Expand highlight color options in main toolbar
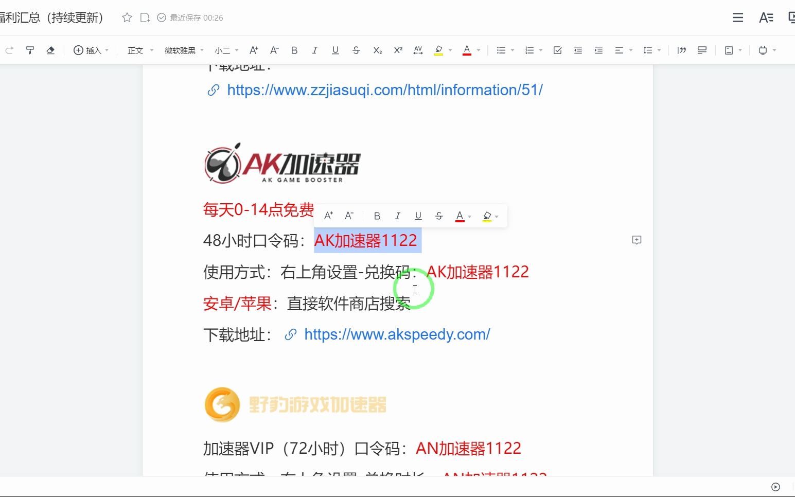The image size is (795, 497). [x=450, y=50]
